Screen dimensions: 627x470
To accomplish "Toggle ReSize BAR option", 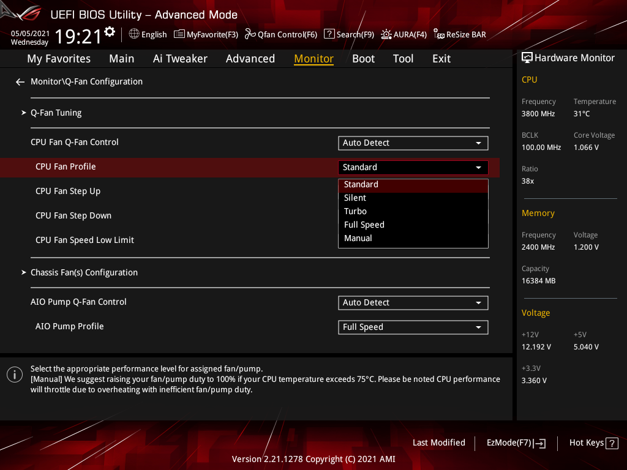I will 439,34.
